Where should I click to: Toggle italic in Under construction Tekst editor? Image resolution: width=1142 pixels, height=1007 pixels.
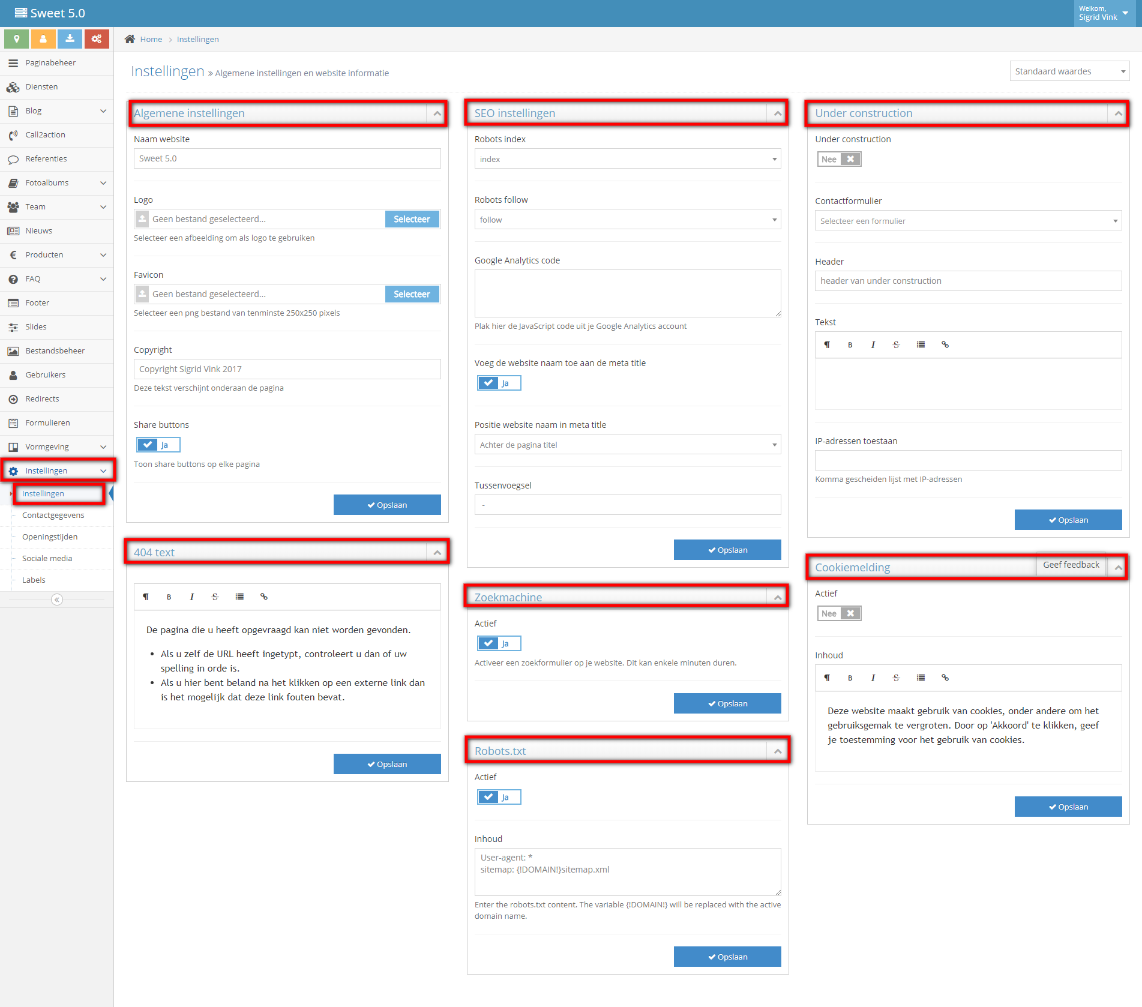(873, 344)
